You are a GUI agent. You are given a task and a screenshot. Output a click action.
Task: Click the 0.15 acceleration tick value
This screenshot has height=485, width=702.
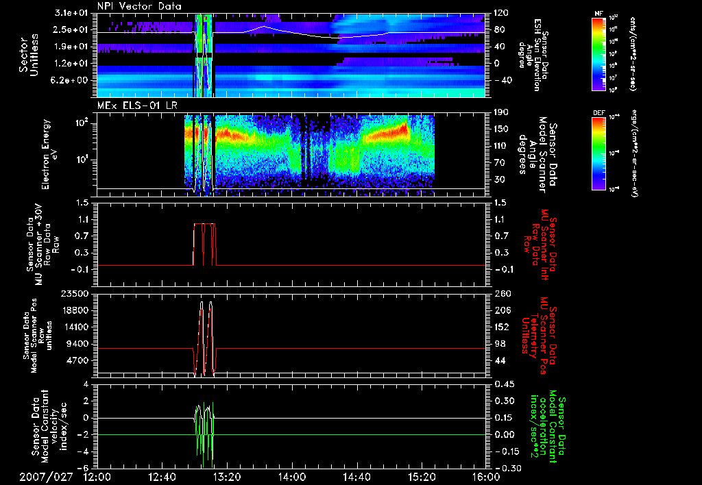coord(504,418)
